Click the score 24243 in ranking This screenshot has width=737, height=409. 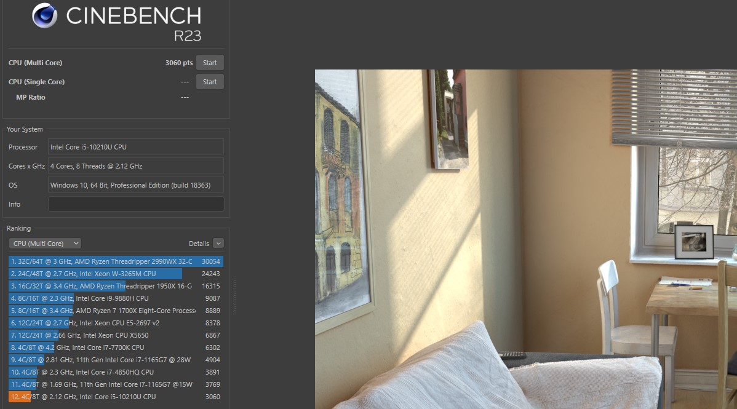[210, 274]
